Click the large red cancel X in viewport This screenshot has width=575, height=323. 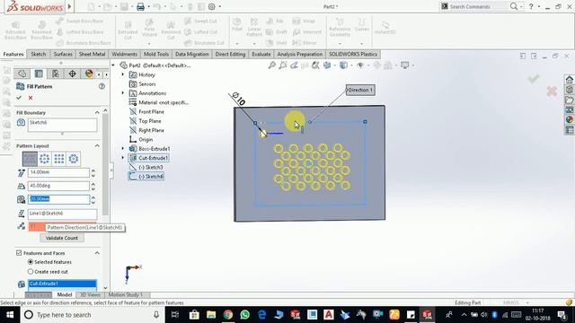[x=552, y=91]
